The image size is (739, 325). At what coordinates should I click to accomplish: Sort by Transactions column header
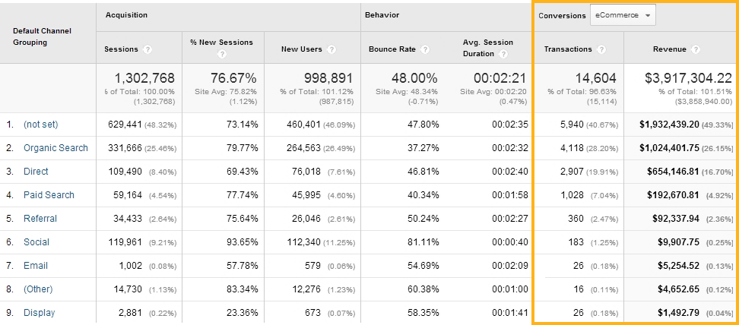567,49
